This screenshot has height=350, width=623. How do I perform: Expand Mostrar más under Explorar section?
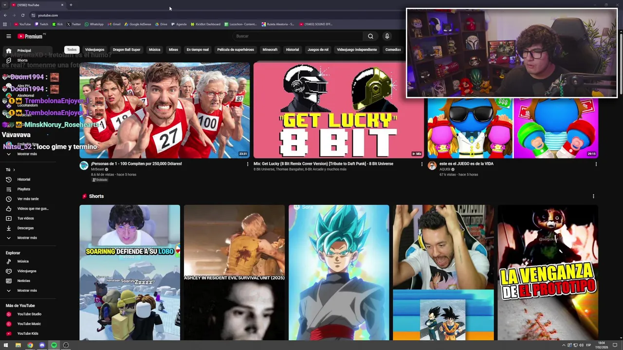[x=27, y=290]
